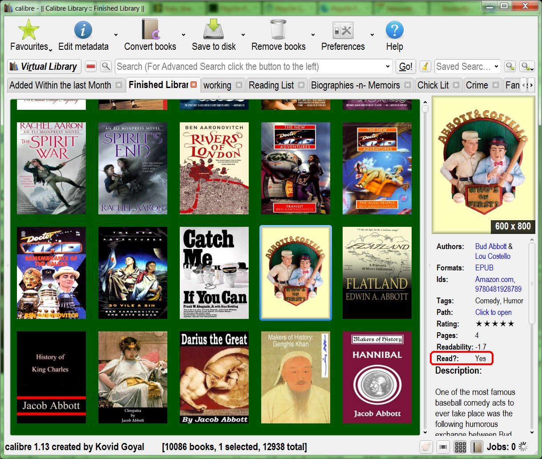Click the copy search to saved searches icon
This screenshot has width=542, height=459.
510,67
